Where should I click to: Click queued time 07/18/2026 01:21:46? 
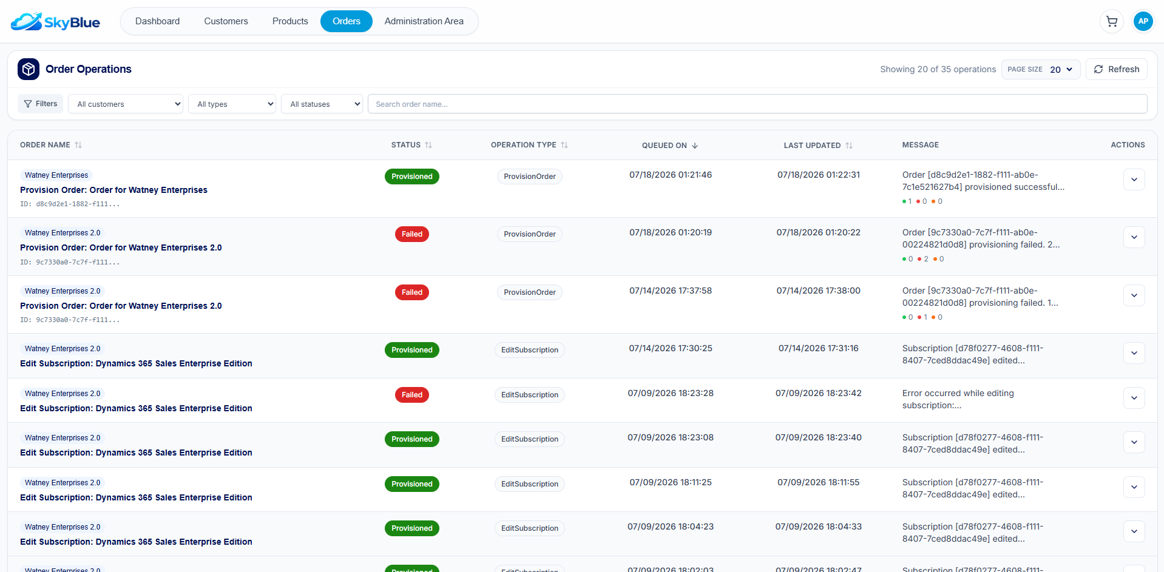[671, 175]
